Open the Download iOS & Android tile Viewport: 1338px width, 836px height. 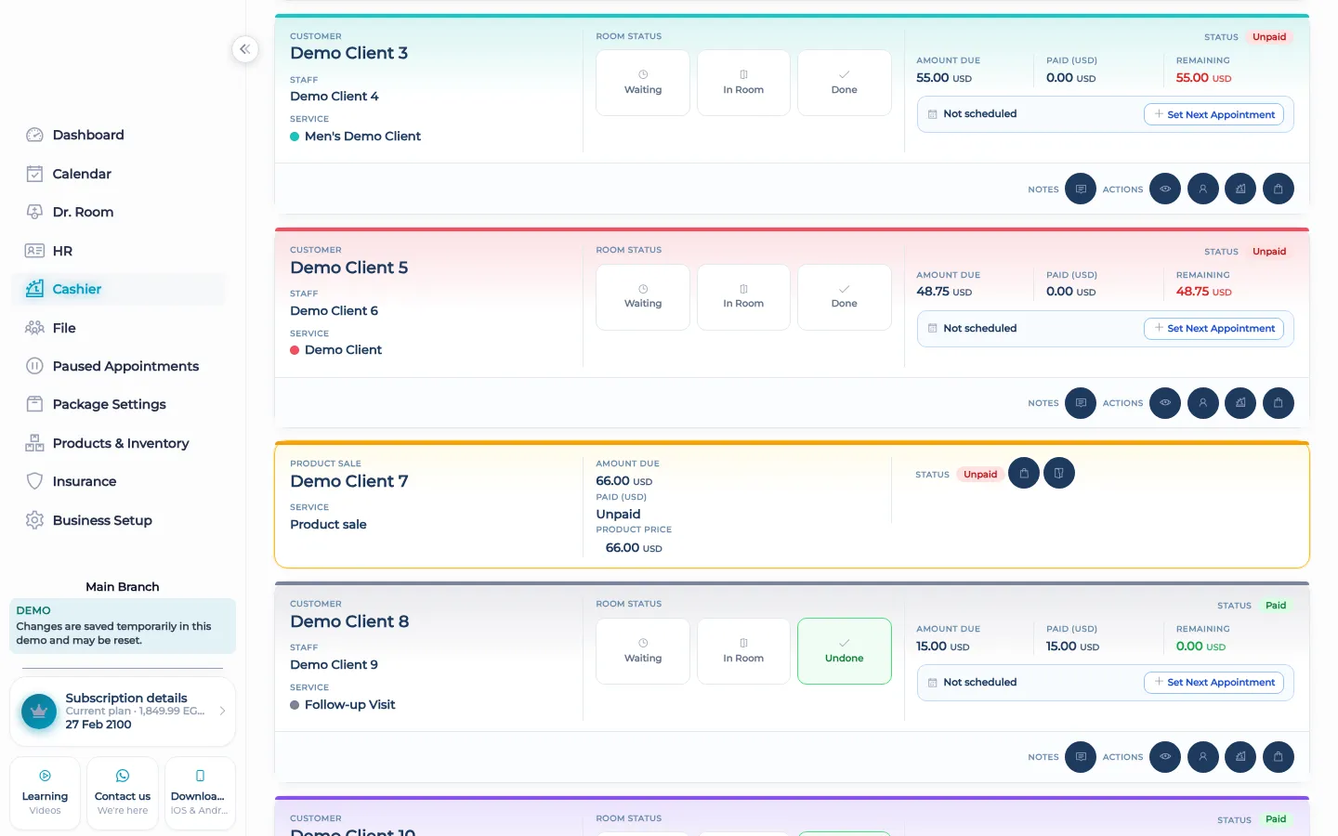click(200, 793)
